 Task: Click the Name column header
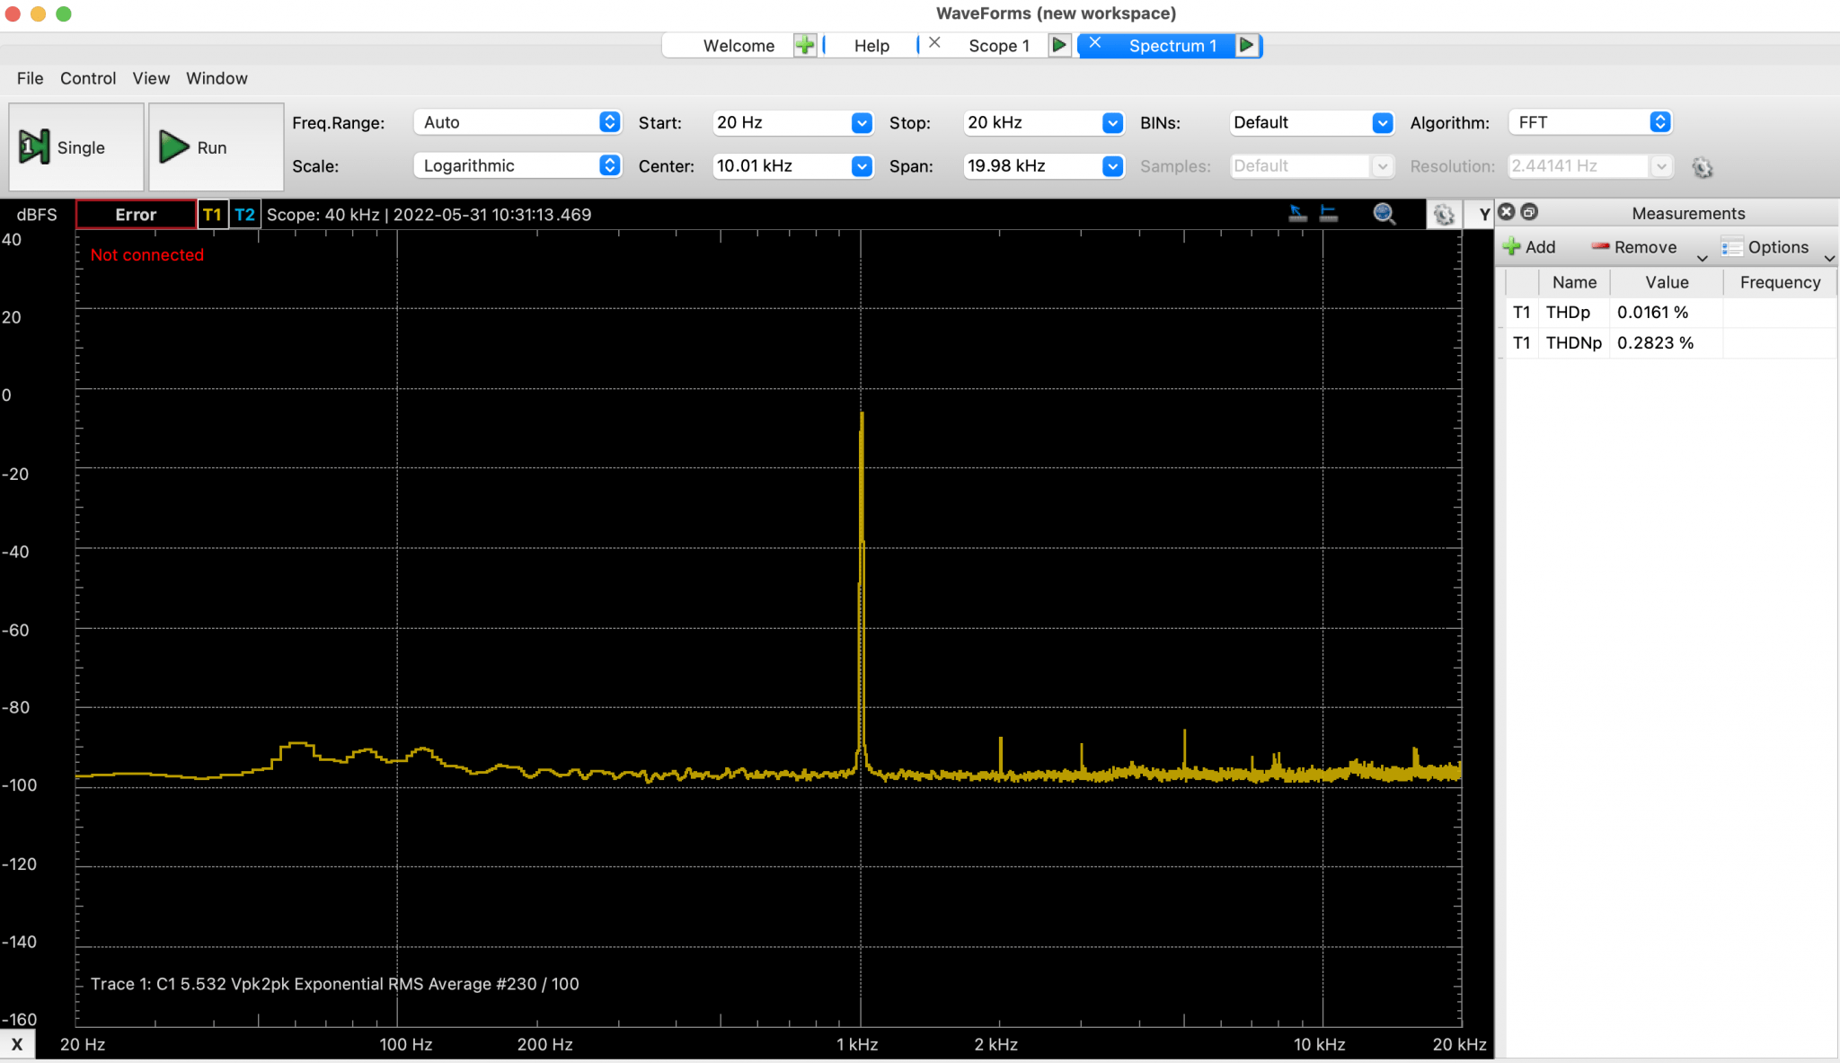coord(1574,282)
